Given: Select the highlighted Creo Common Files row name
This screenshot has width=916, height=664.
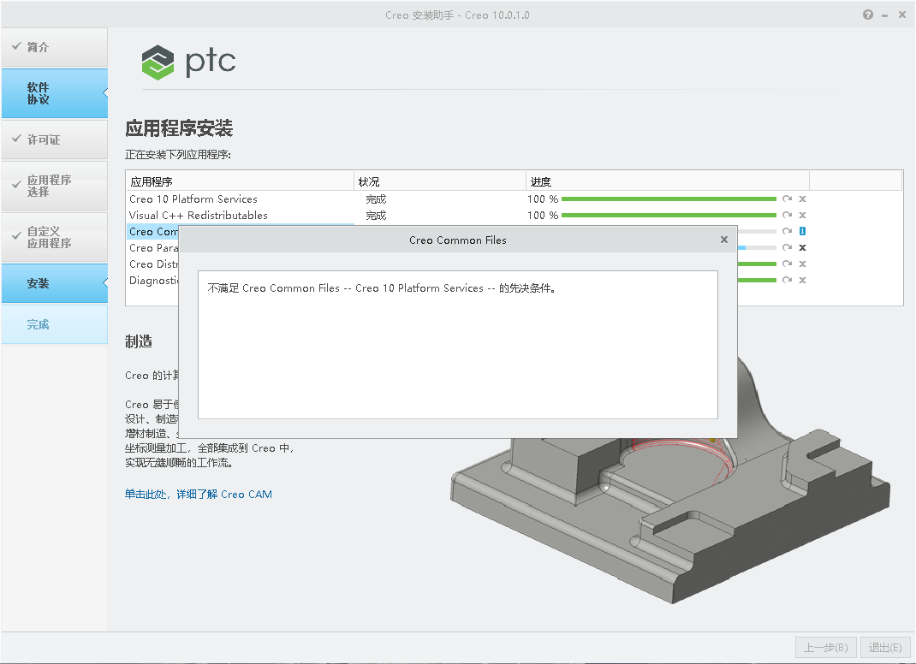Looking at the screenshot, I should pyautogui.click(x=153, y=232).
